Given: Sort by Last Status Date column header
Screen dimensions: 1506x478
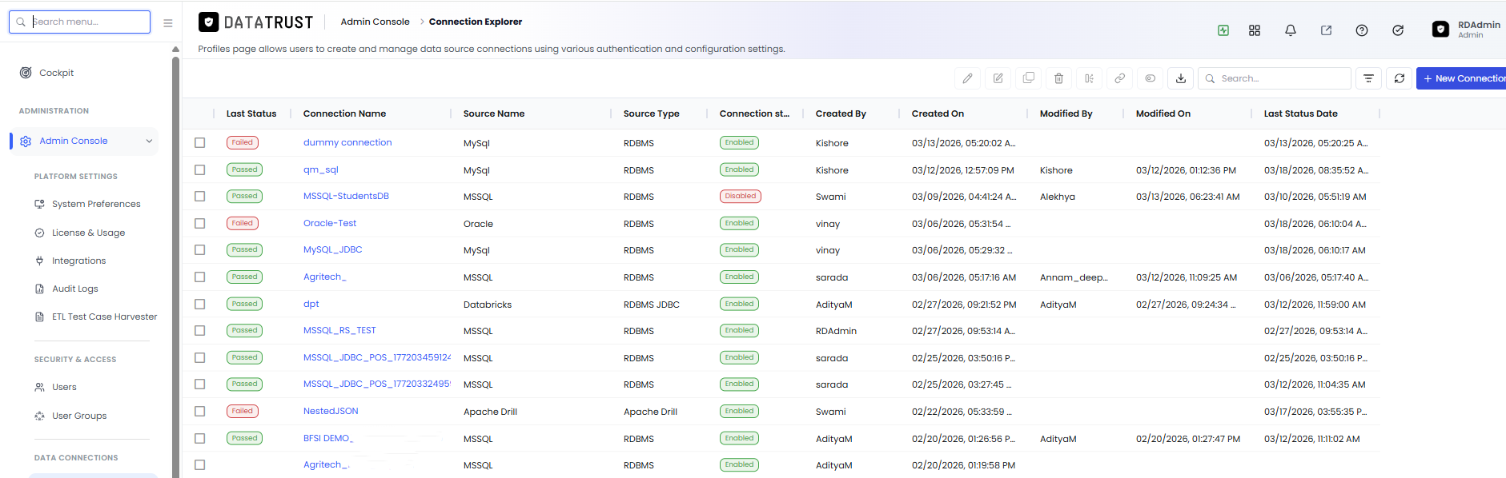Looking at the screenshot, I should click(1300, 114).
